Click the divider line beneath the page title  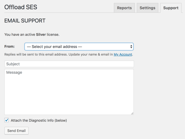coord(59,12)
